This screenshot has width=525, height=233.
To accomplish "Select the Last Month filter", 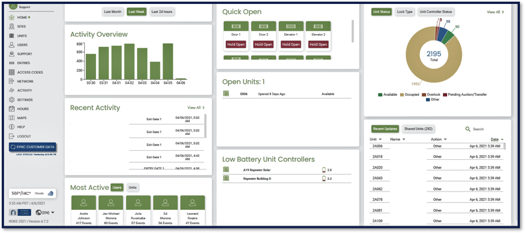I will click(x=113, y=12).
